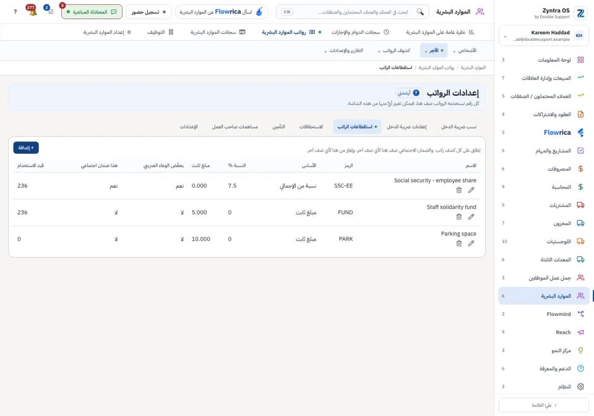Image resolution: width=594 pixels, height=416 pixels.
Task: Open المشاريع والمهام in sidebar
Action: pos(544,151)
